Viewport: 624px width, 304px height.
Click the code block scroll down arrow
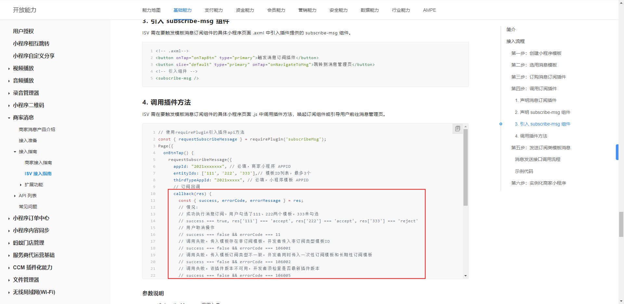[465, 276]
